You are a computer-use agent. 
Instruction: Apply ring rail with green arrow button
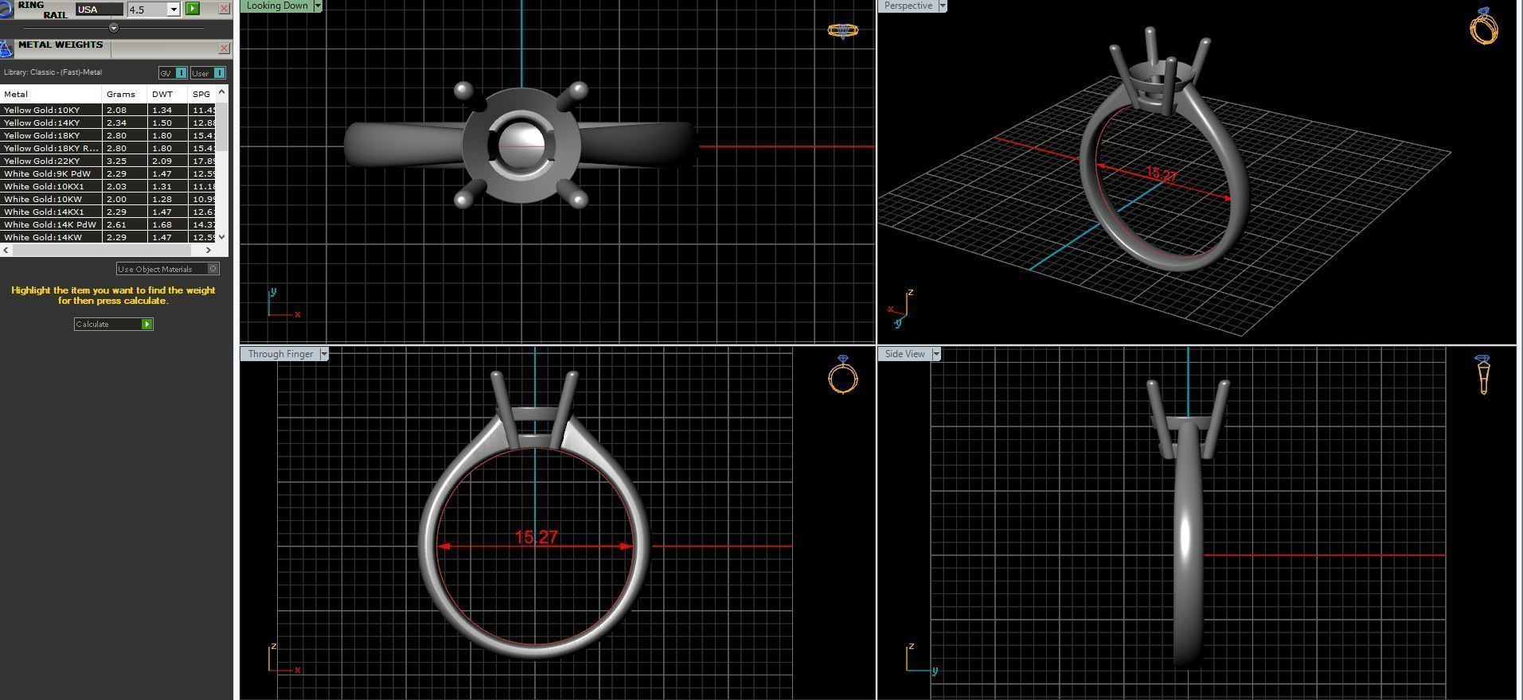tap(193, 9)
